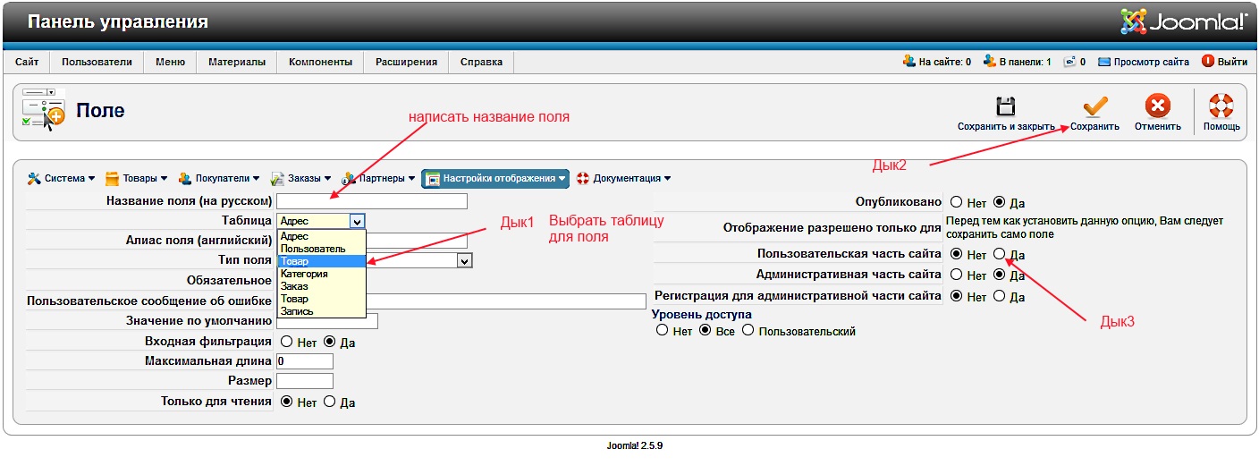Choose Запись in the table list
1259x466 pixels.
coord(321,311)
